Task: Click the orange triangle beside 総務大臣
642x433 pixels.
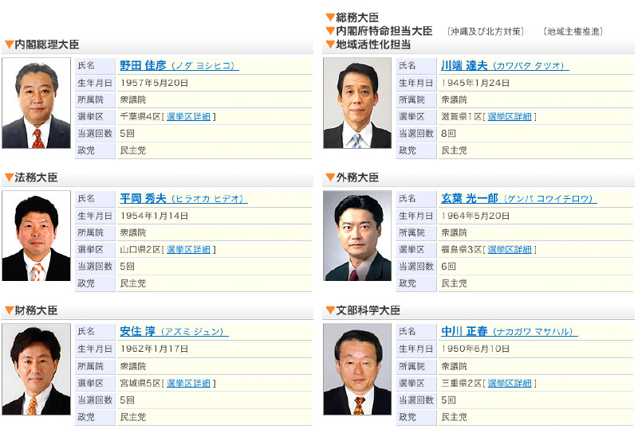Action: [330, 18]
